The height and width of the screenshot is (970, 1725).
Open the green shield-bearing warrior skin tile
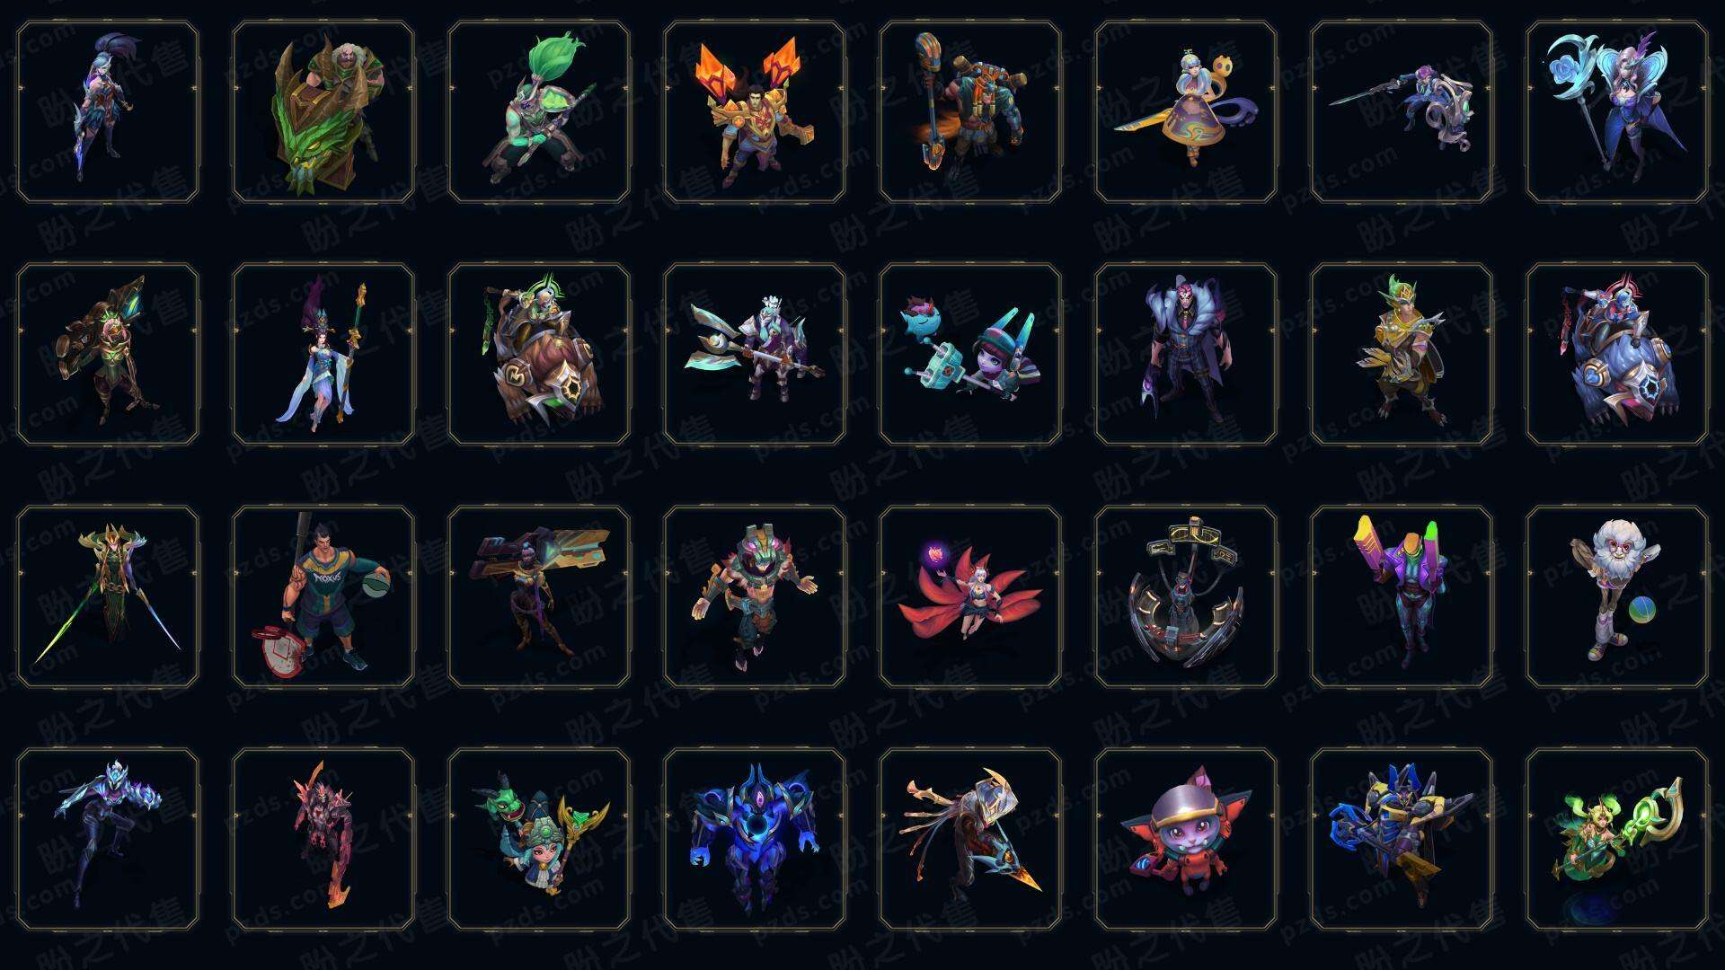[x=323, y=111]
